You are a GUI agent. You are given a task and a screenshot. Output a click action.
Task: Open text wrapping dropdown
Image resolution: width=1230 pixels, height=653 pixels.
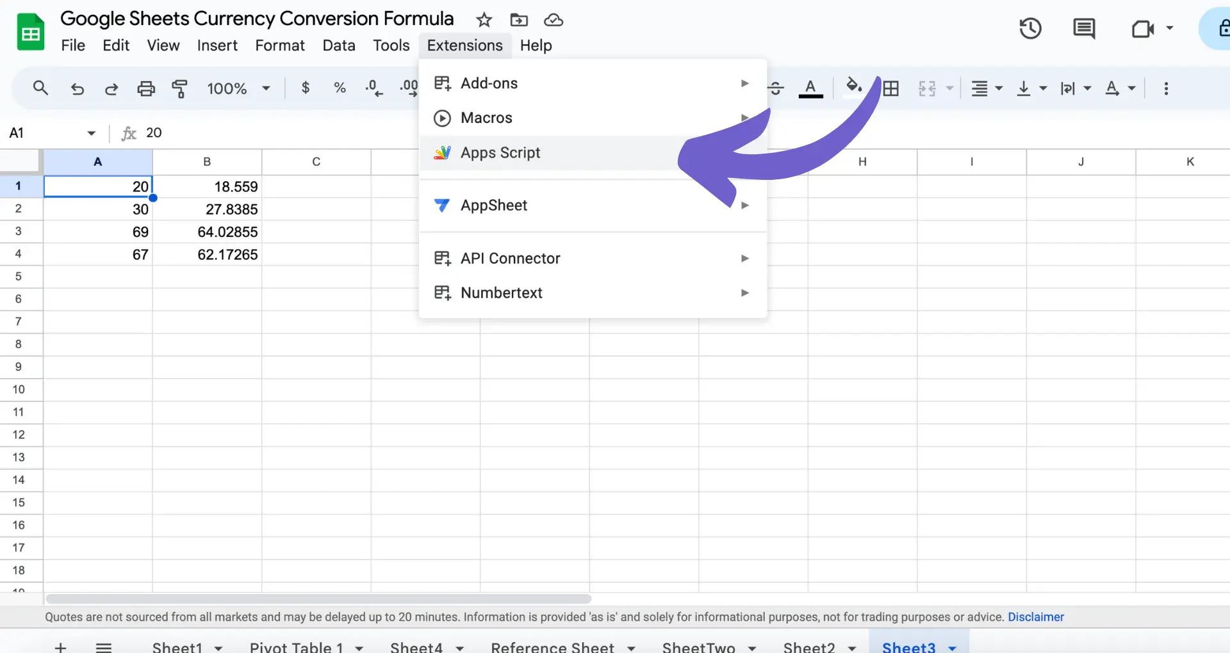click(1076, 88)
